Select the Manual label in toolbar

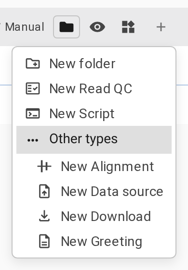[x=25, y=27]
